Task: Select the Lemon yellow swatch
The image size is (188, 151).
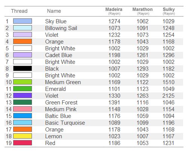Action: (23, 136)
